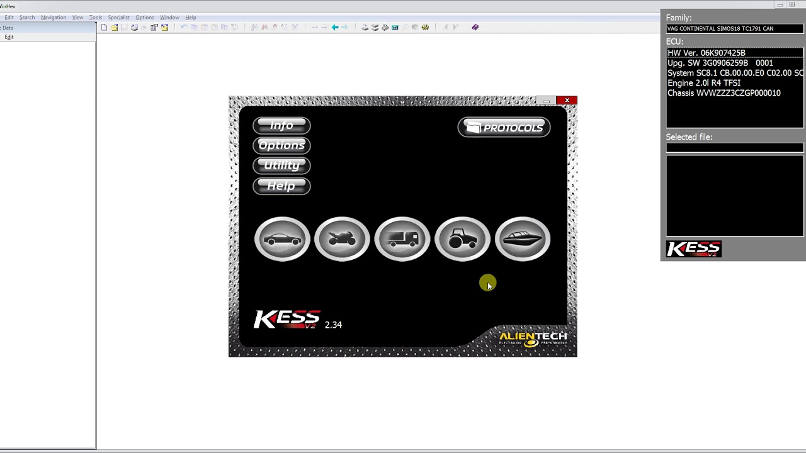Close the KESS window with red X
806x453 pixels.
click(x=567, y=100)
